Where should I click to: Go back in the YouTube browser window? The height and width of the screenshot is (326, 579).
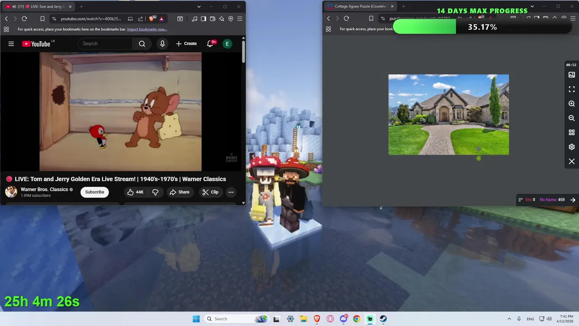[x=6, y=19]
